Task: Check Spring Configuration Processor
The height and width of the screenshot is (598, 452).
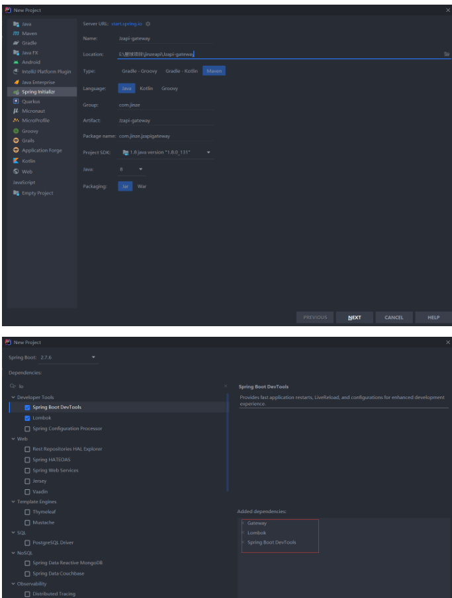Action: coord(27,429)
